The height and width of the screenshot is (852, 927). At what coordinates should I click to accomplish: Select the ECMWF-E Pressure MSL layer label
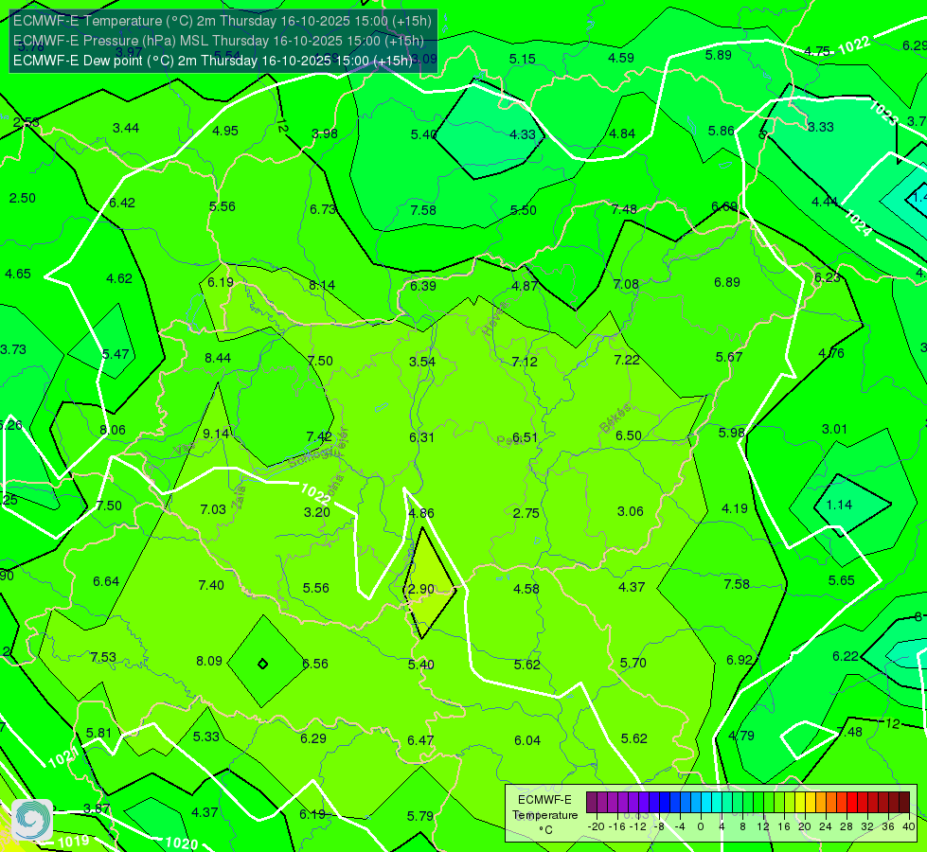(x=218, y=41)
